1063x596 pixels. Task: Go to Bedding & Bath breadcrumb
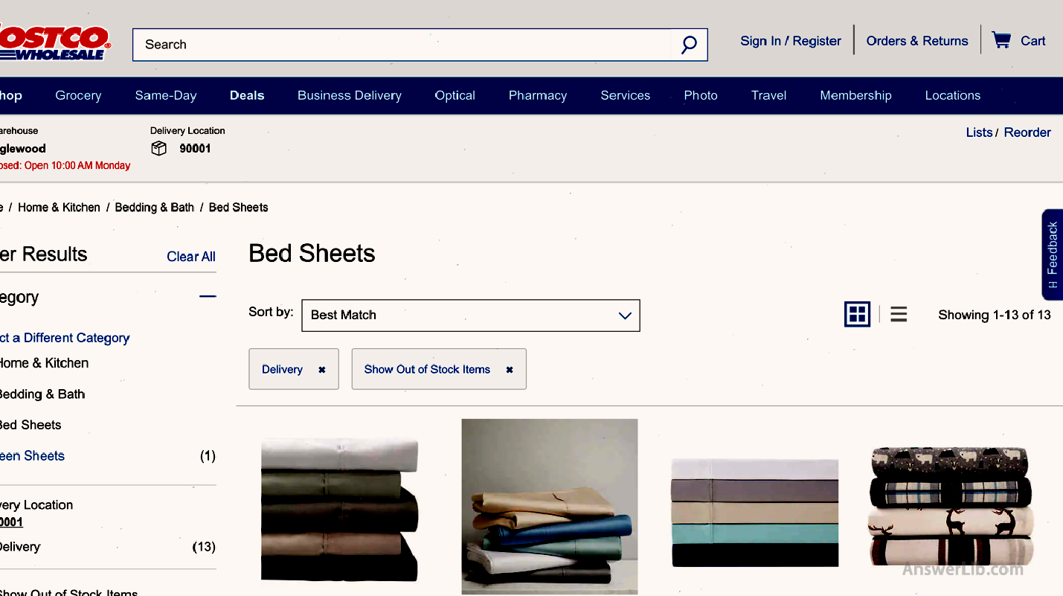point(155,208)
